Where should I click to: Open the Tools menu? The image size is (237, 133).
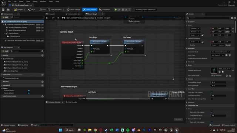pyautogui.click(x=51, y=1)
